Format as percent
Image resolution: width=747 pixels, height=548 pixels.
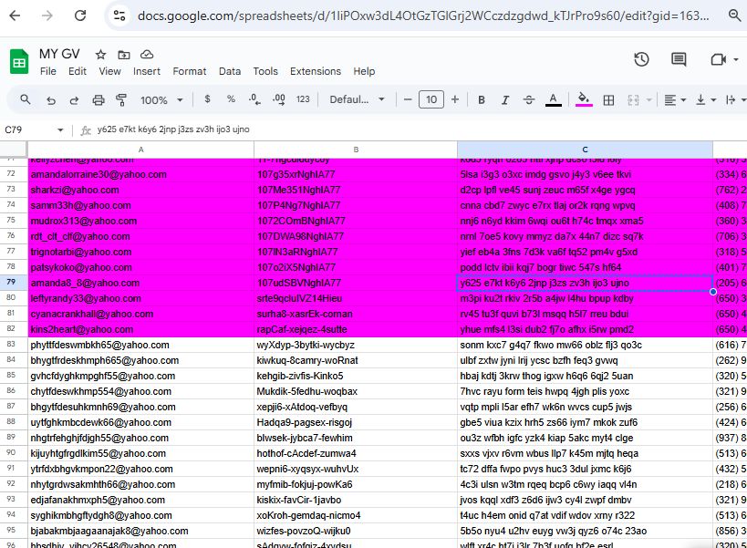coord(231,99)
